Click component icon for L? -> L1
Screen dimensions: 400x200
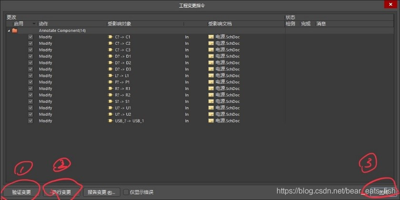tap(110, 76)
